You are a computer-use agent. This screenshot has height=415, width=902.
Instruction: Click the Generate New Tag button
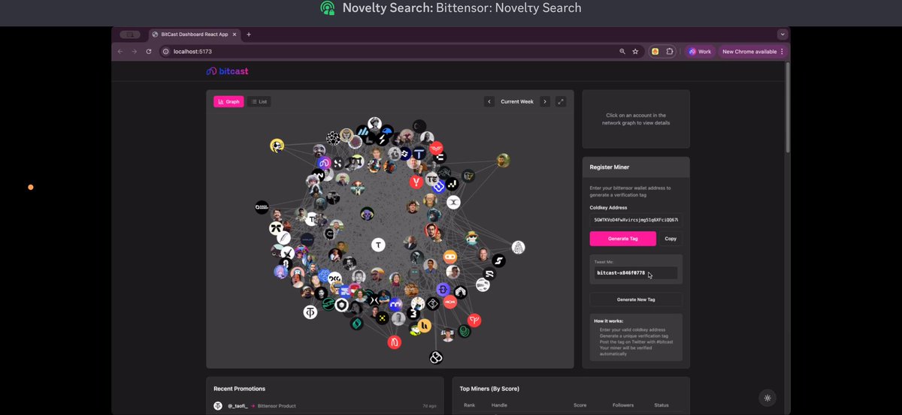636,299
